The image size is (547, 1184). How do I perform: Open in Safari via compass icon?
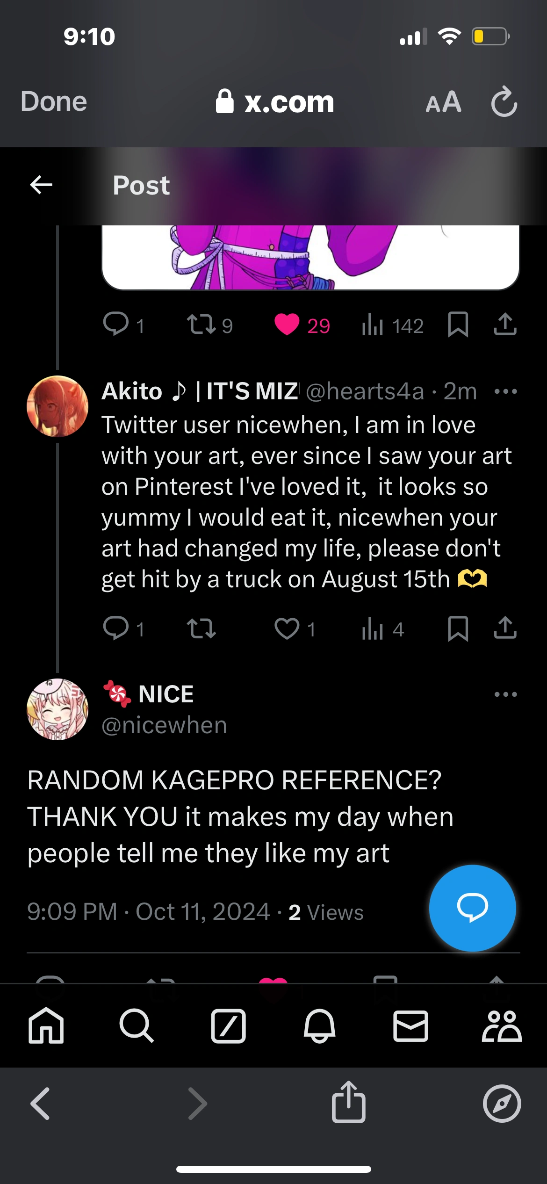(502, 1104)
